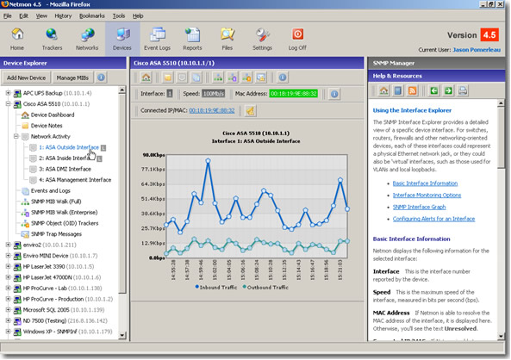Viewport: 511px width, 360px height.
Task: Click the help panel scrollbar up arrow
Action: 501,103
